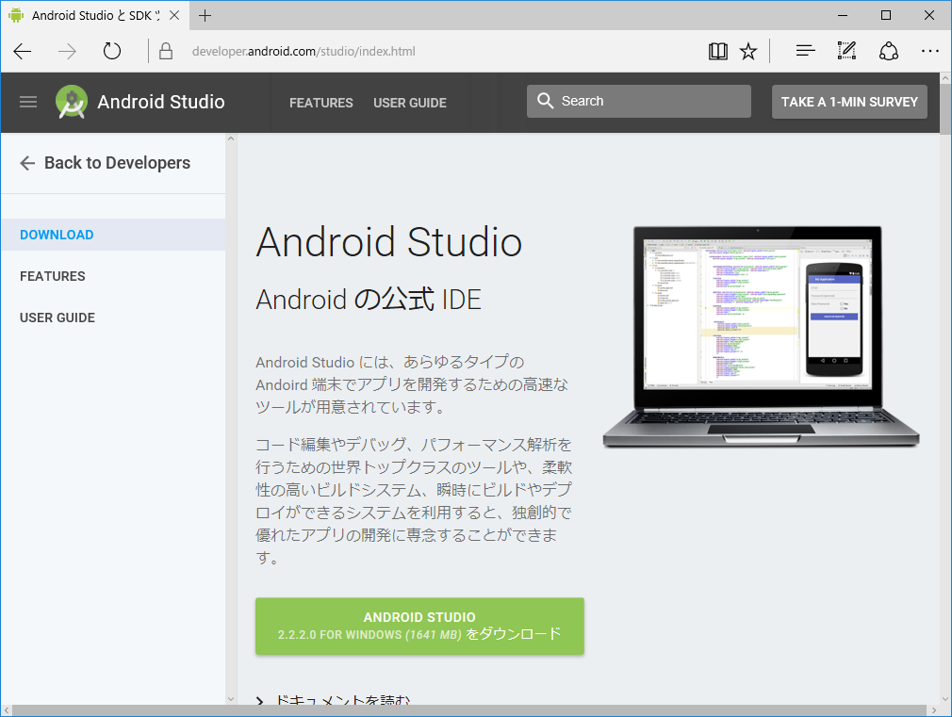Screen dimensions: 952x717
Task: Click the Search input field
Action: tap(650, 102)
